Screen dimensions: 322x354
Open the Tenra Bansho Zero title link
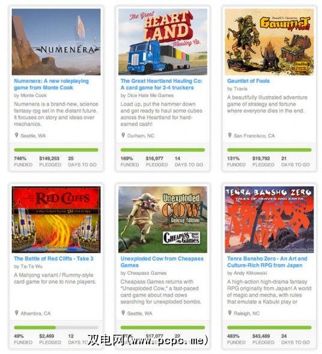(x=267, y=262)
